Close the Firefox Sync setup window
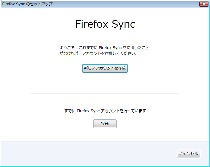 [204, 4]
